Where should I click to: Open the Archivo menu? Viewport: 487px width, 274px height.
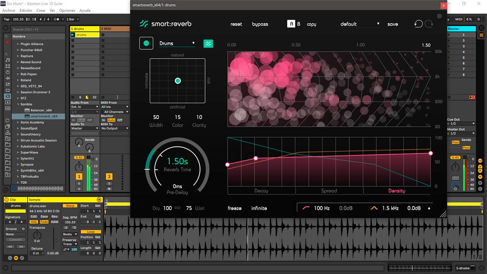pyautogui.click(x=9, y=11)
